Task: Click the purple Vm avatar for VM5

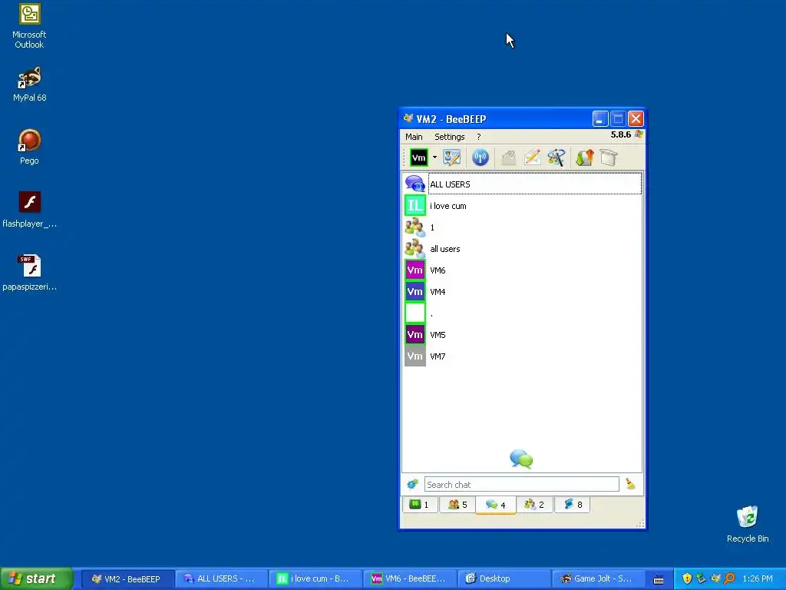Action: (x=415, y=335)
